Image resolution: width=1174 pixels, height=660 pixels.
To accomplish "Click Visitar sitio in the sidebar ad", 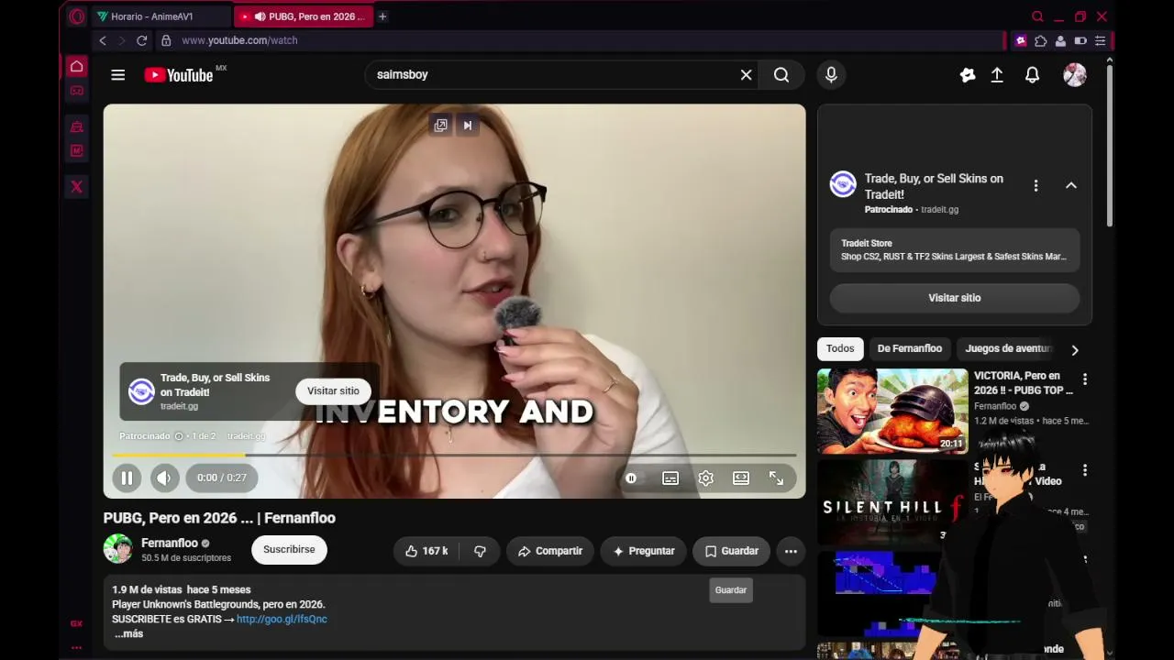I will pyautogui.click(x=955, y=298).
